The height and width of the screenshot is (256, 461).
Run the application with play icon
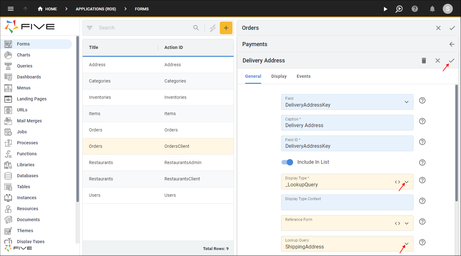pyautogui.click(x=385, y=9)
